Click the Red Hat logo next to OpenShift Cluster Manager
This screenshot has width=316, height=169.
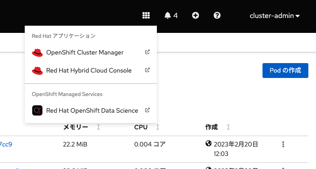[37, 53]
